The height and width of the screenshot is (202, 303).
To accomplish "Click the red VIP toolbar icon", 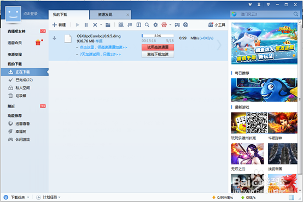I will (x=164, y=25).
